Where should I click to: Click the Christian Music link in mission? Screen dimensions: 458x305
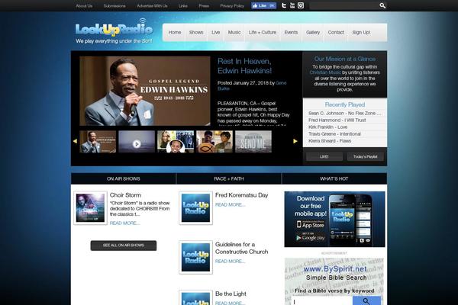pyautogui.click(x=325, y=72)
